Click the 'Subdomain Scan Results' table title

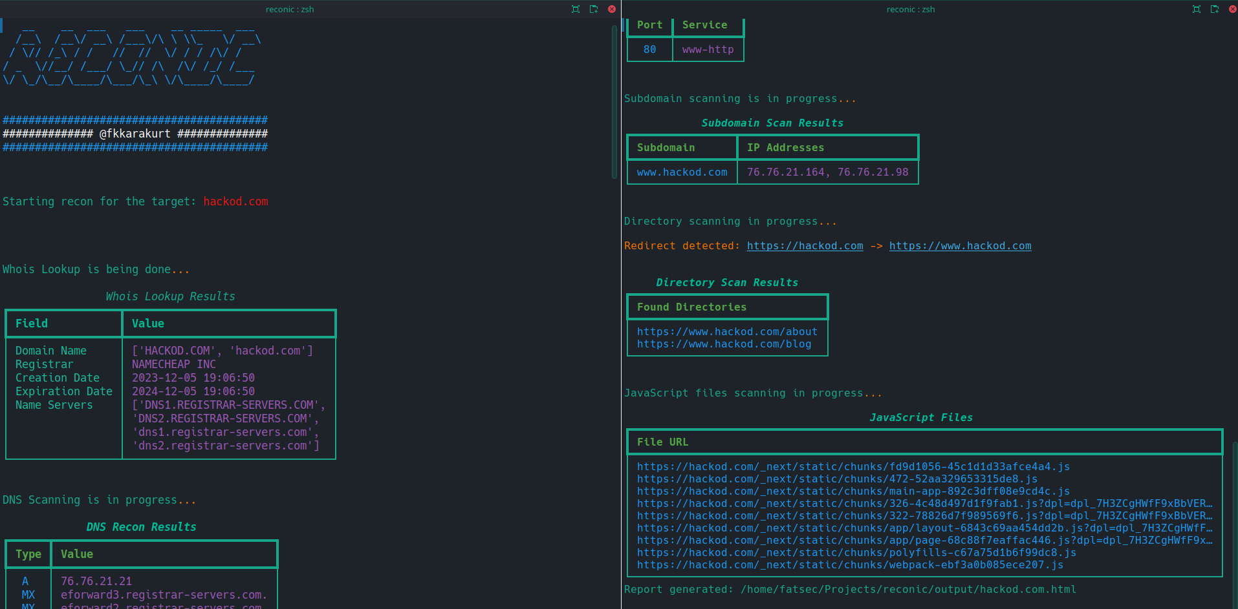(x=773, y=123)
